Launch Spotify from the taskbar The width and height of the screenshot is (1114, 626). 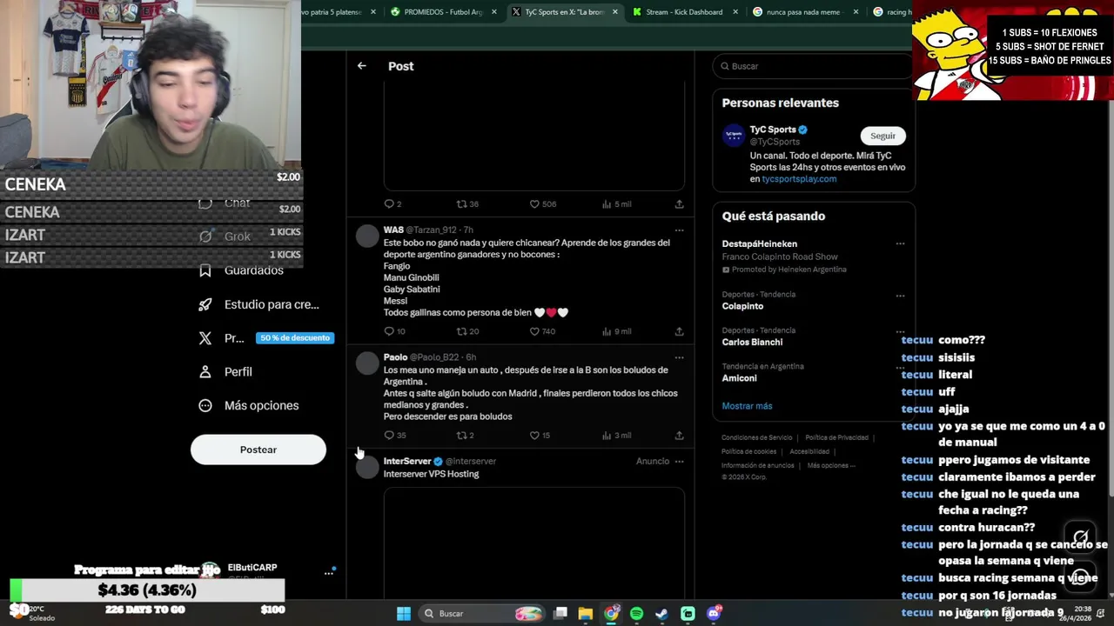[636, 614]
